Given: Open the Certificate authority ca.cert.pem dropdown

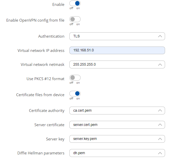Looking at the screenshot, I should point(117,110).
